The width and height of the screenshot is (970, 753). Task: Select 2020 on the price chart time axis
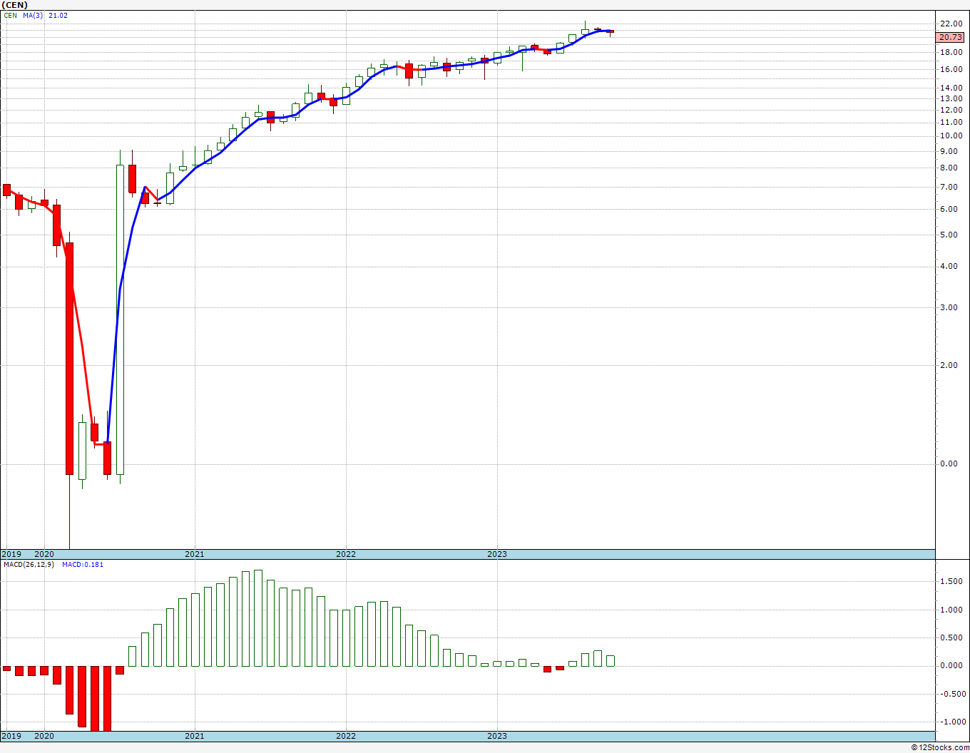[x=44, y=554]
